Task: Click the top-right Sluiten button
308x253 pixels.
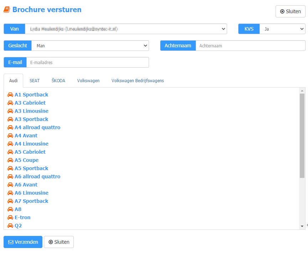Action: 290,11
